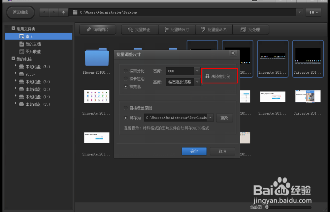Select the colorful-icons Snipaste thumbnail in second row

click(x=97, y=97)
